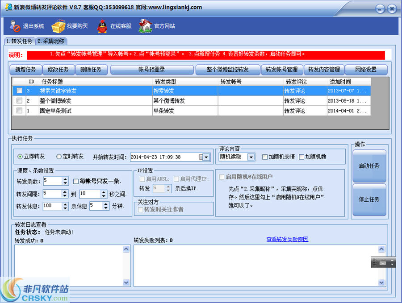This screenshot has height=303, width=402.
Task: Click the application logo icon in title bar
Action: (x=9, y=7)
